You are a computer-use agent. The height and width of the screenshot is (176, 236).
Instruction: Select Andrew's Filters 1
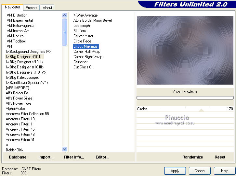click(x=19, y=124)
